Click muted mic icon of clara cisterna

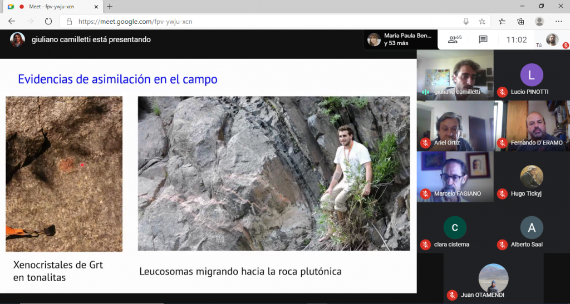pyautogui.click(x=425, y=245)
